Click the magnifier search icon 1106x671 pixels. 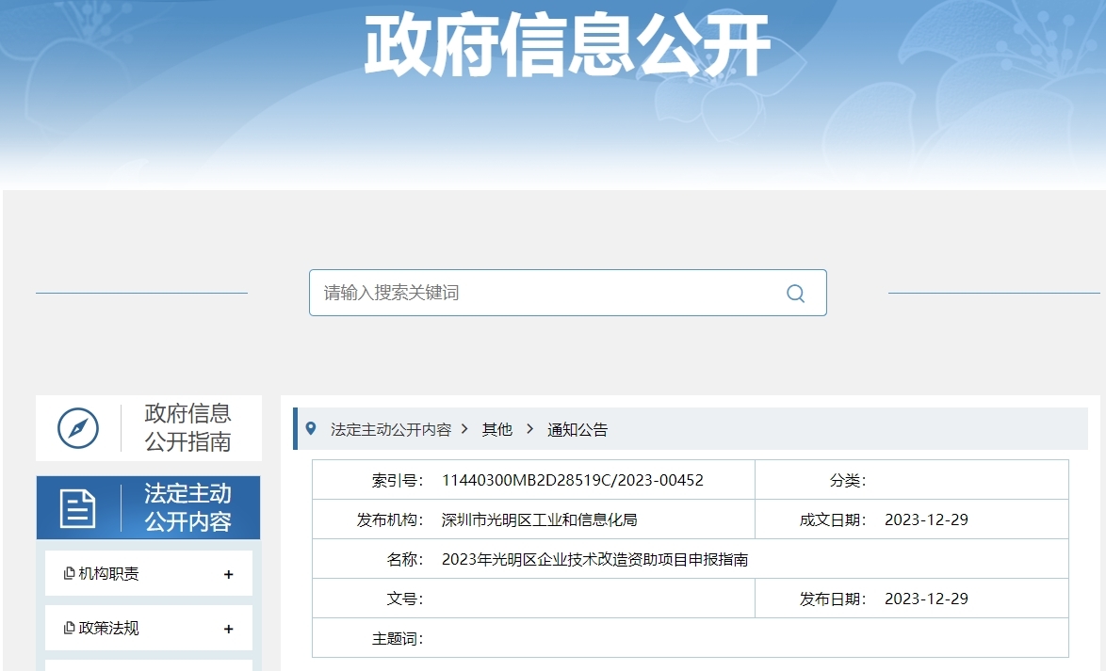tap(795, 294)
